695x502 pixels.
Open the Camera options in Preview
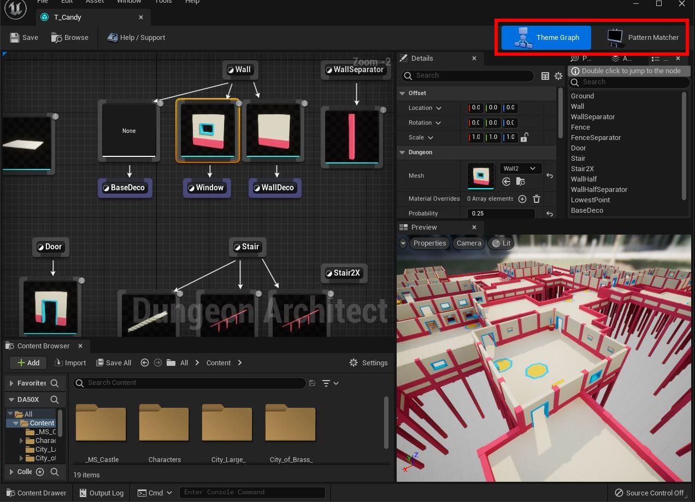point(469,243)
